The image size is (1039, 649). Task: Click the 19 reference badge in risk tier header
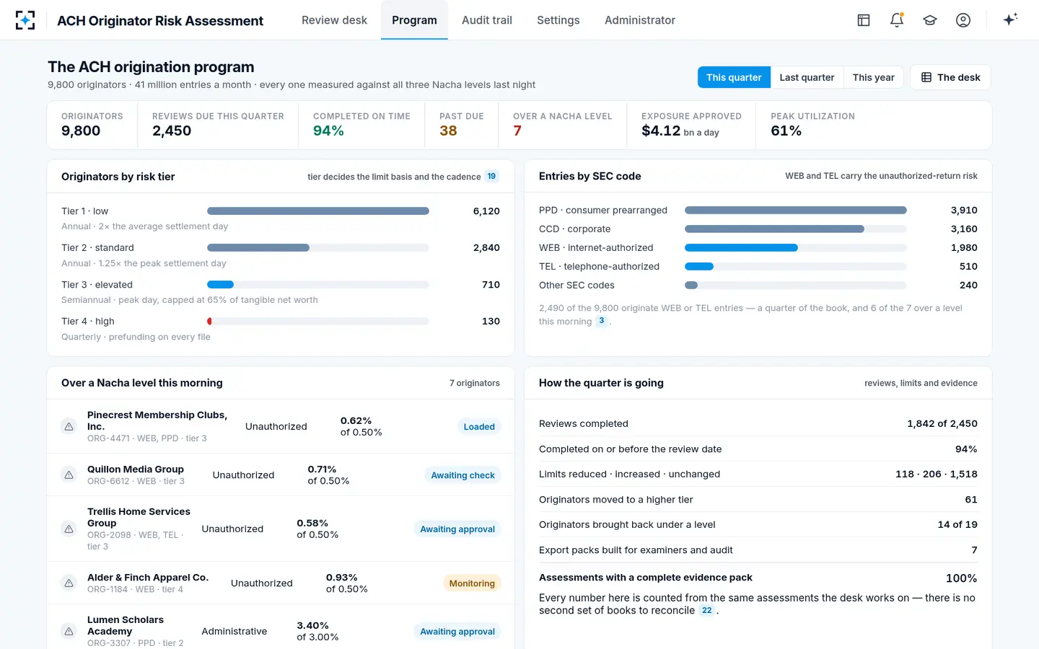tap(491, 176)
